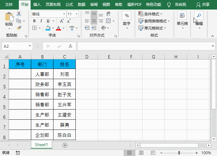Click the zoom slider handle
The image size is (217, 156).
coord(179,153)
